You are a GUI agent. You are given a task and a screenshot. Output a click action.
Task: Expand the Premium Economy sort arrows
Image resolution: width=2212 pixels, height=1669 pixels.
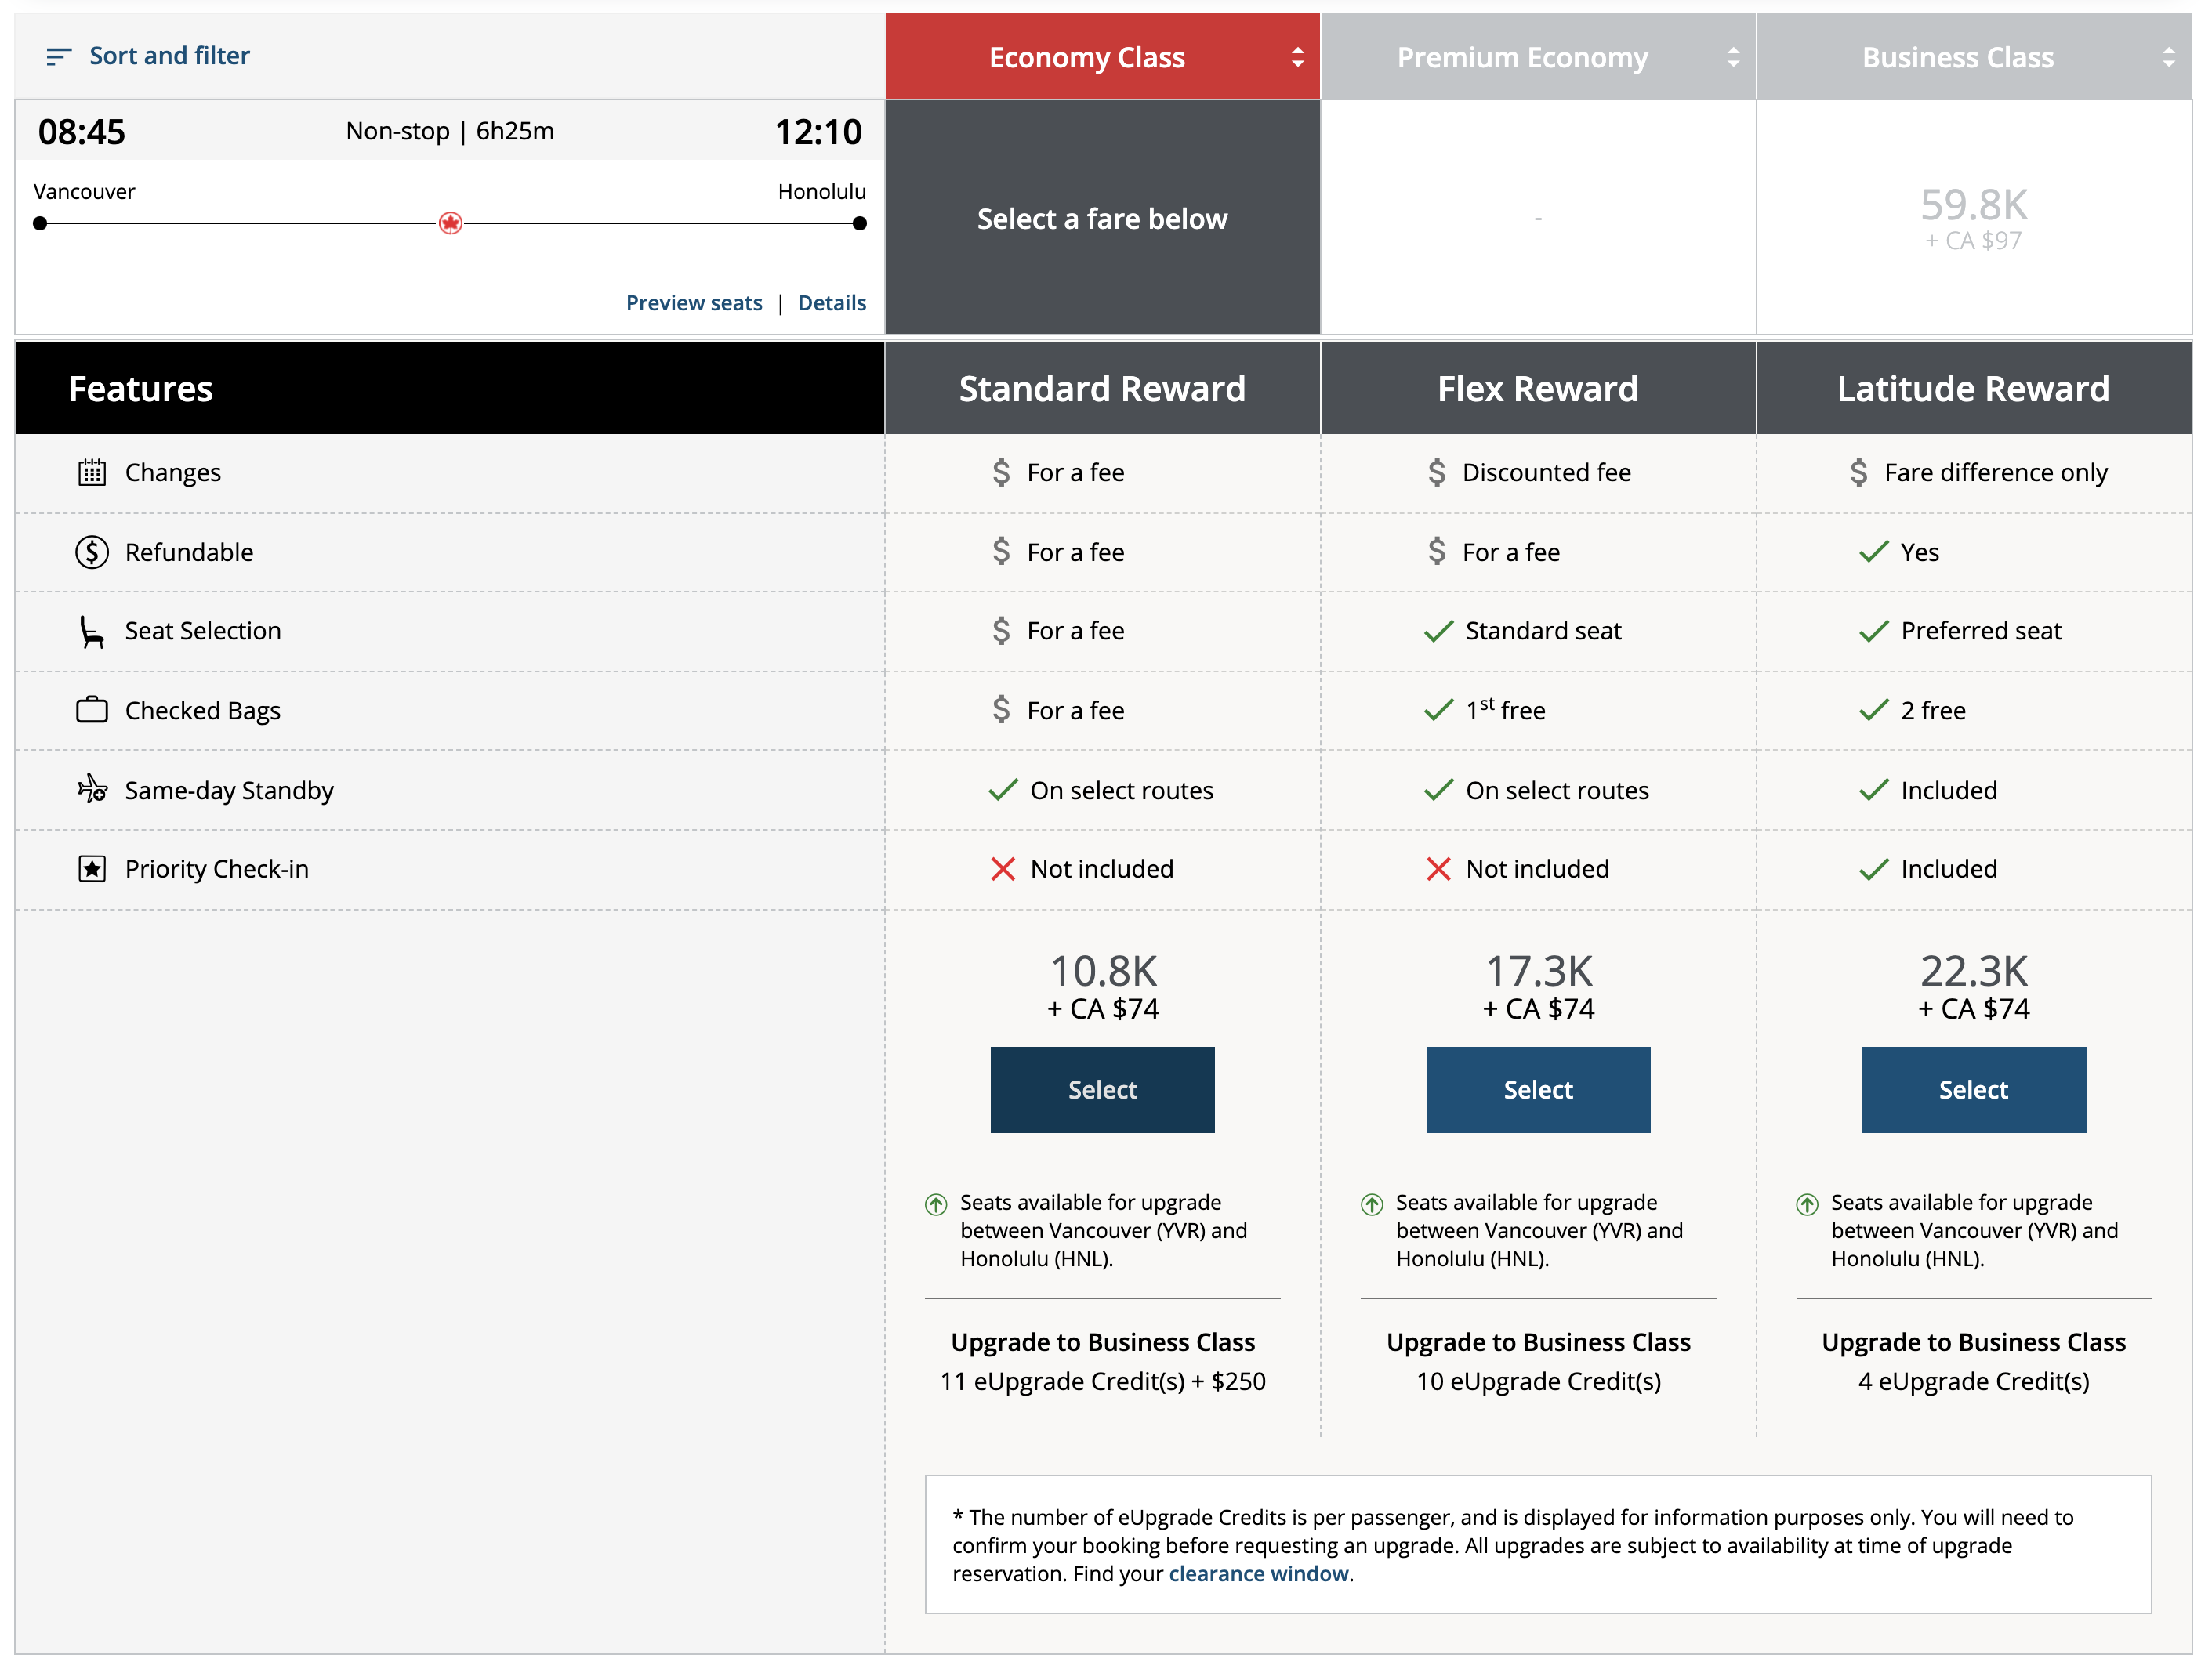[1733, 57]
